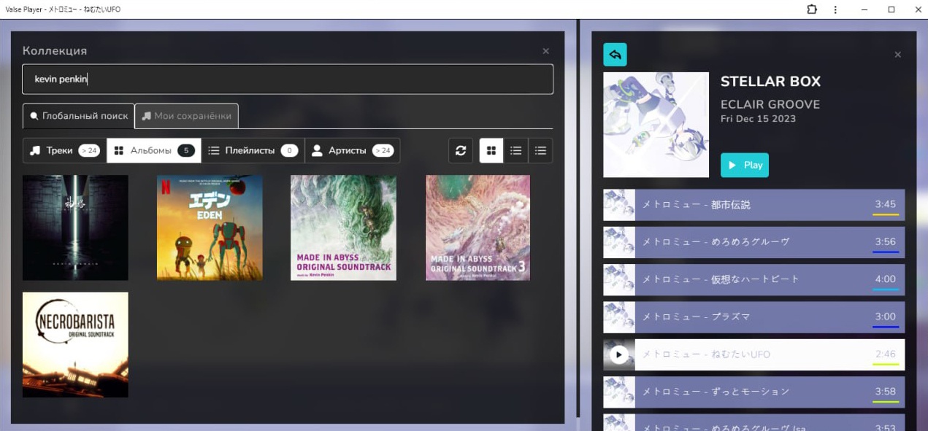Click the music note icon on Мои сохранёнки

point(147,116)
